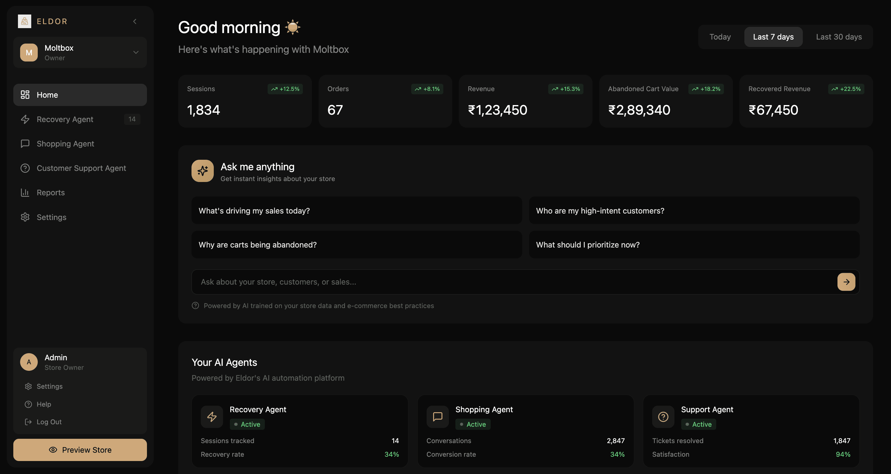The image size is (891, 474).
Task: Open Help in the Admin menu
Action: (x=44, y=404)
